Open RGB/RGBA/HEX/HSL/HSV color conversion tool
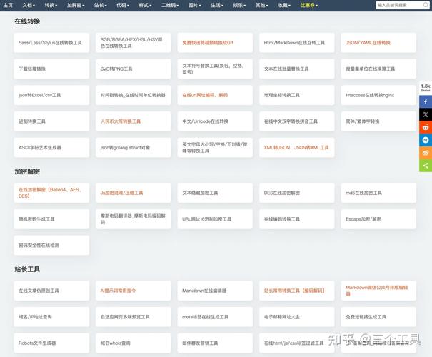Screen dimensions: 432x357 pos(134,43)
